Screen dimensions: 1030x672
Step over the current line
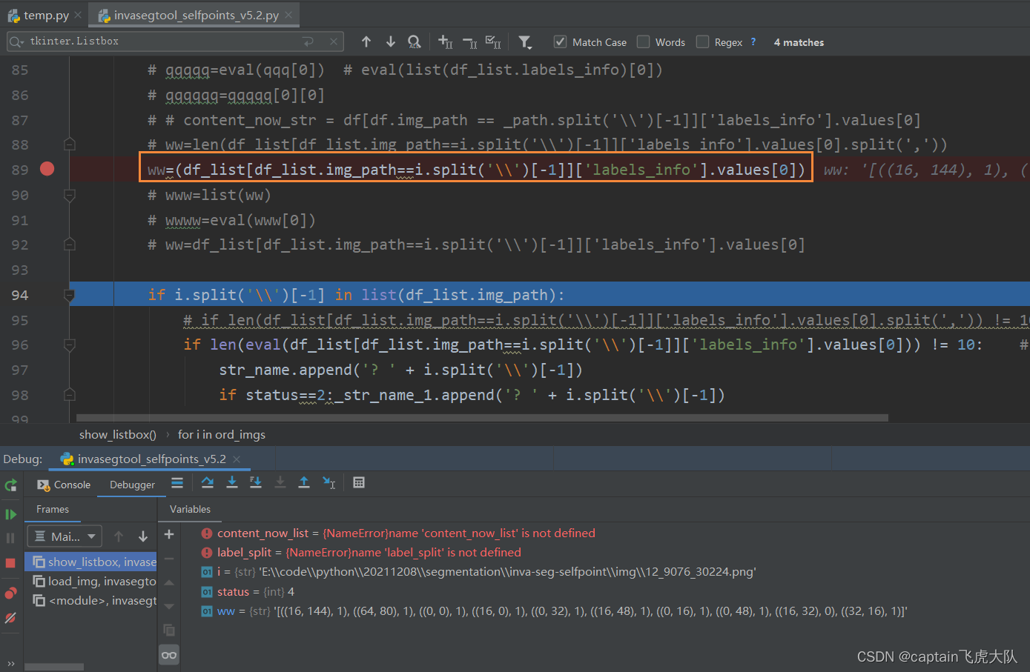208,483
